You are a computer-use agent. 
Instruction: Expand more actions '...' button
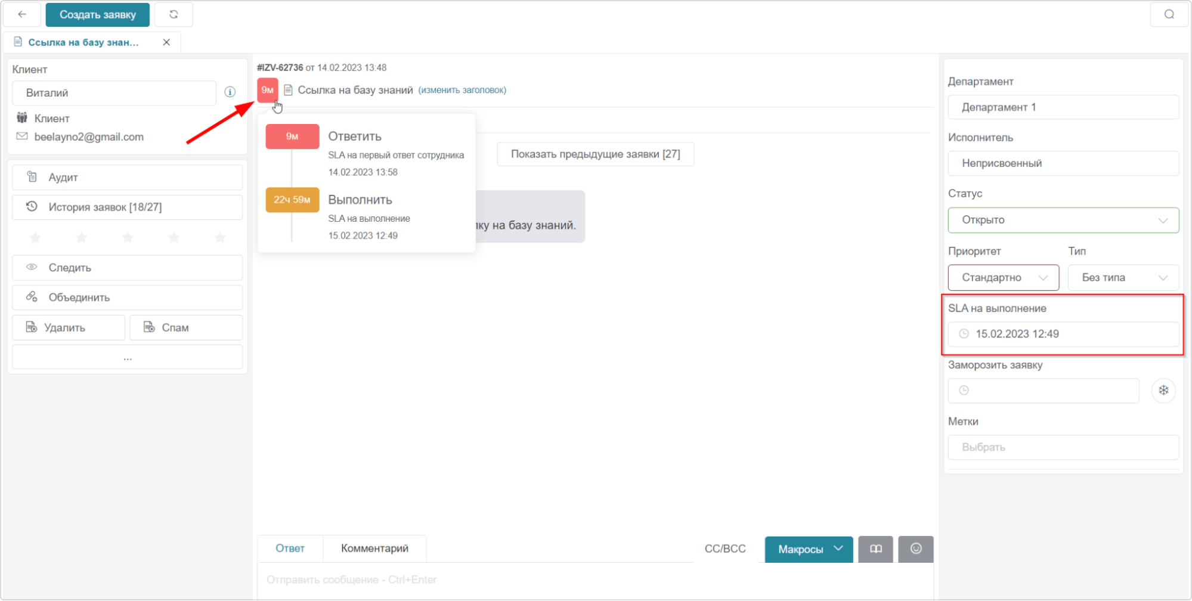pyautogui.click(x=127, y=357)
